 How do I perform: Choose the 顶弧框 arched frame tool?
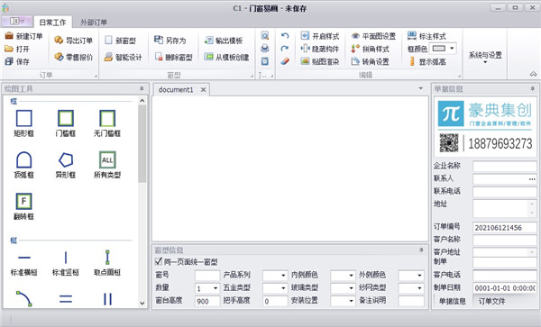point(23,165)
